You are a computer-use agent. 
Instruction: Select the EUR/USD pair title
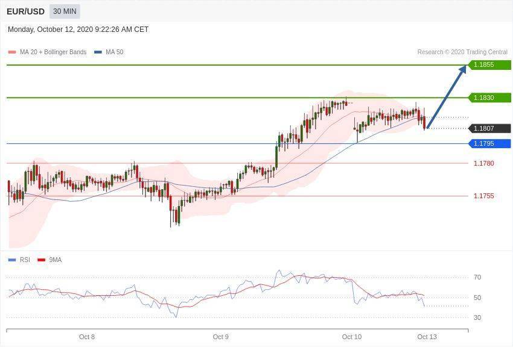click(25, 12)
